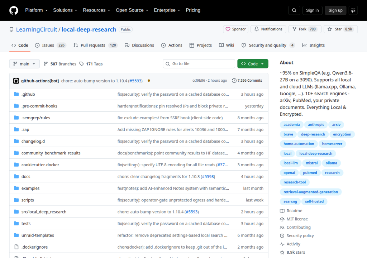Select the Code tab
Screen dimensions: 367x258
20,46
